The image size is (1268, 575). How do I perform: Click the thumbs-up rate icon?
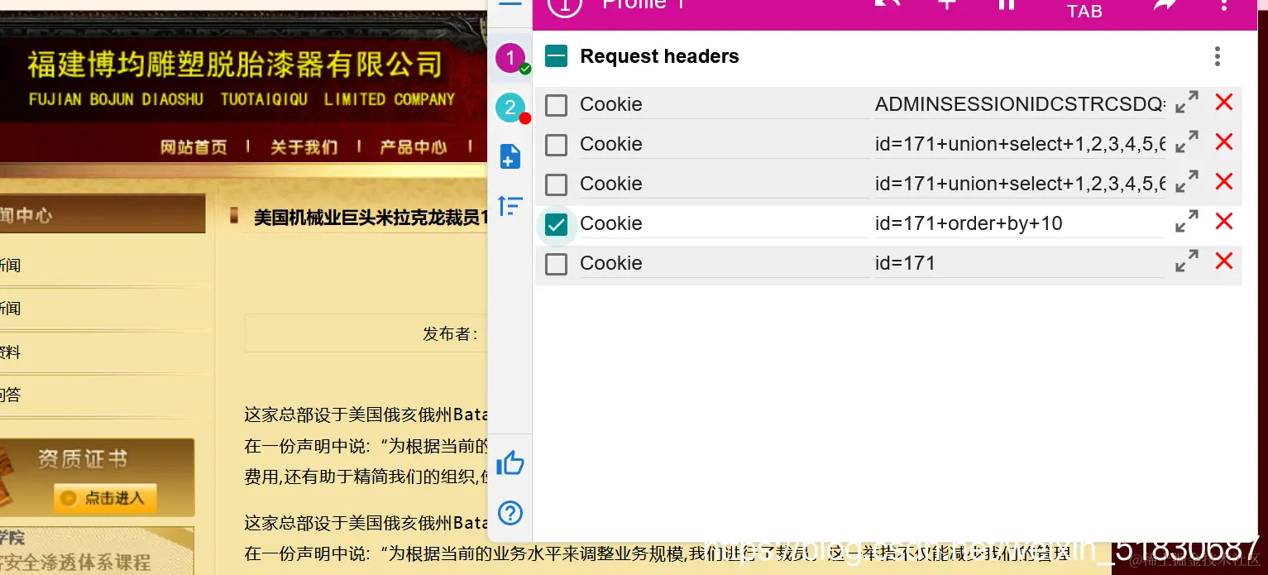pyautogui.click(x=510, y=462)
